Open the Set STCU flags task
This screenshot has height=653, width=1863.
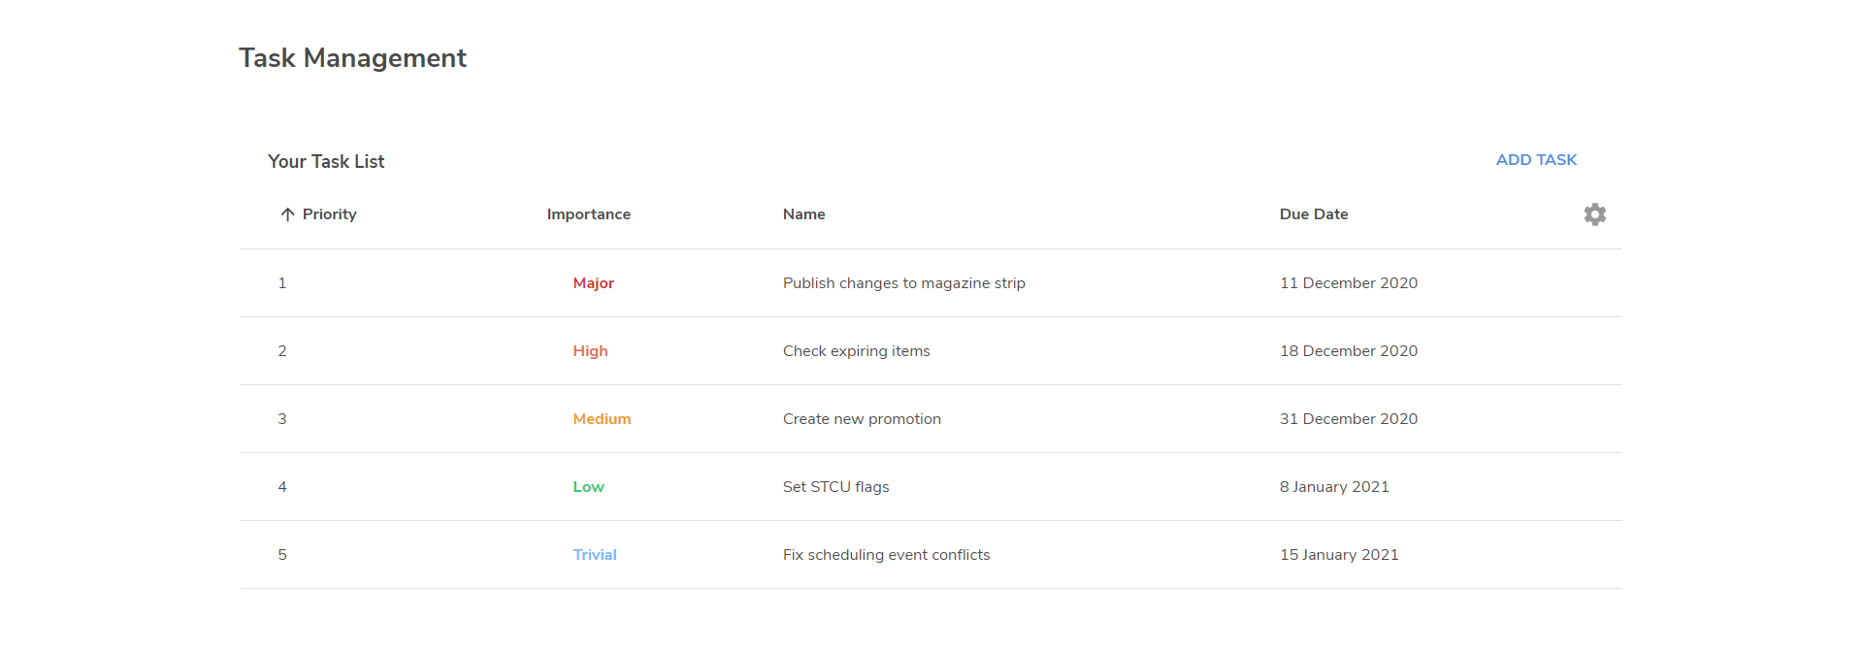(835, 487)
